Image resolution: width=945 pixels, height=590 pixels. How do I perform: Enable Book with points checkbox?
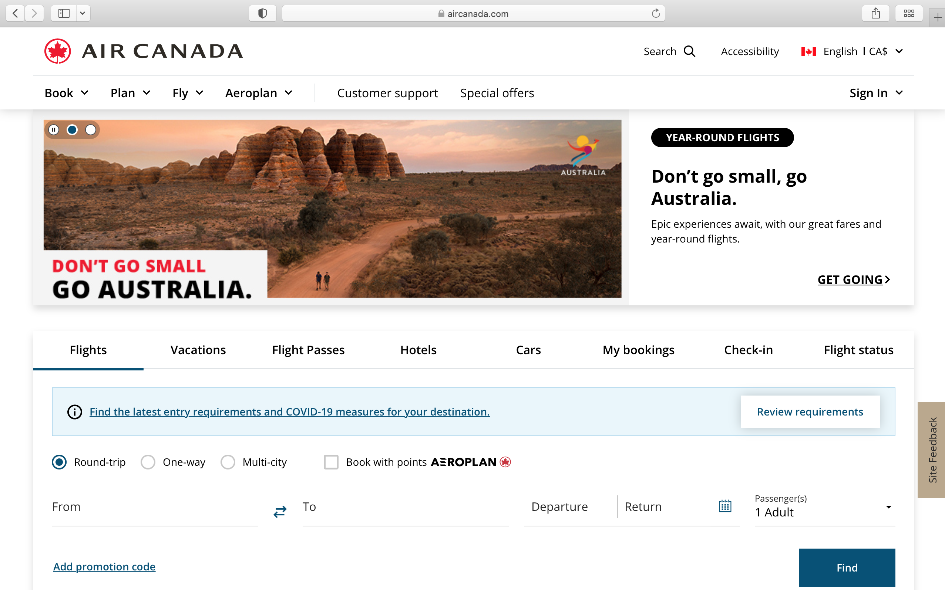click(x=331, y=462)
